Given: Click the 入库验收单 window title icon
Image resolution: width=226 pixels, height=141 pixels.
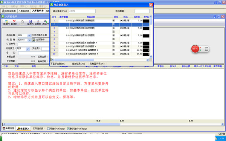Looking at the screenshot, I should click(3, 17).
